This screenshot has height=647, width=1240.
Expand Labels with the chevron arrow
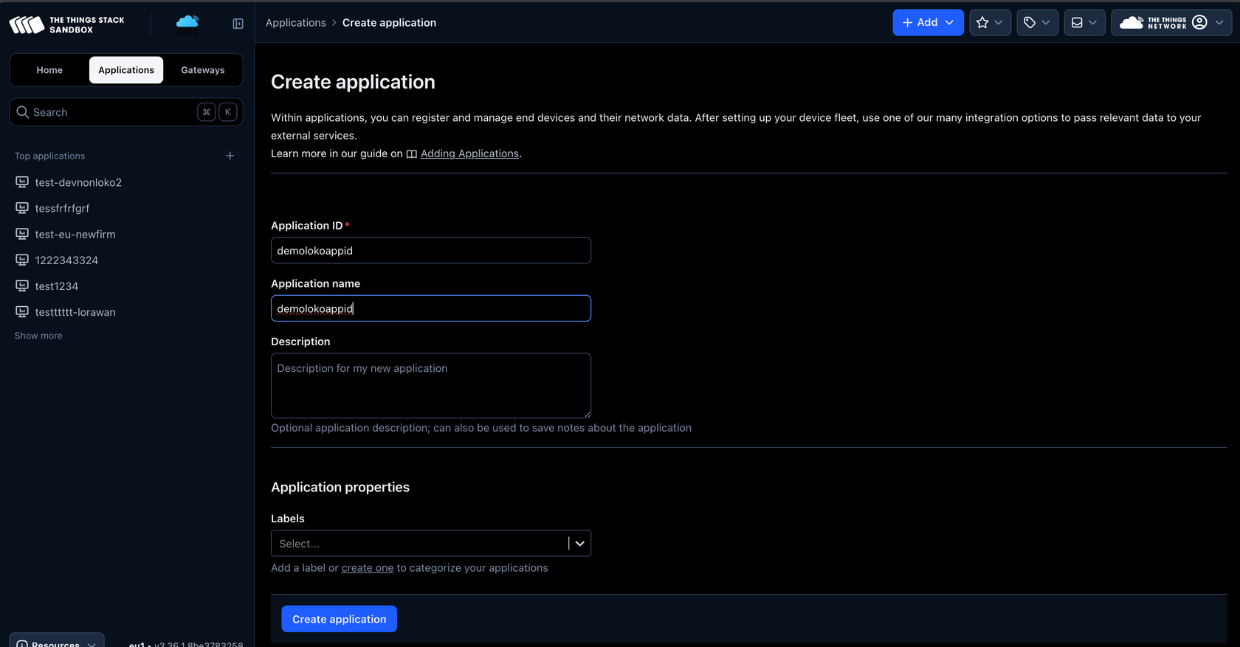pyautogui.click(x=580, y=544)
